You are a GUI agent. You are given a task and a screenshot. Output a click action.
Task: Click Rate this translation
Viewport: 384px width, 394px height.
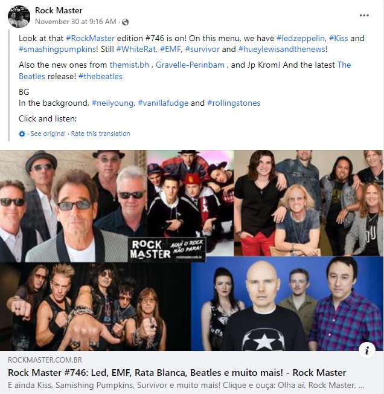click(x=100, y=134)
